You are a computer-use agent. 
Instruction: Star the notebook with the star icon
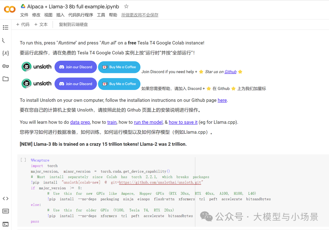[x=126, y=6]
